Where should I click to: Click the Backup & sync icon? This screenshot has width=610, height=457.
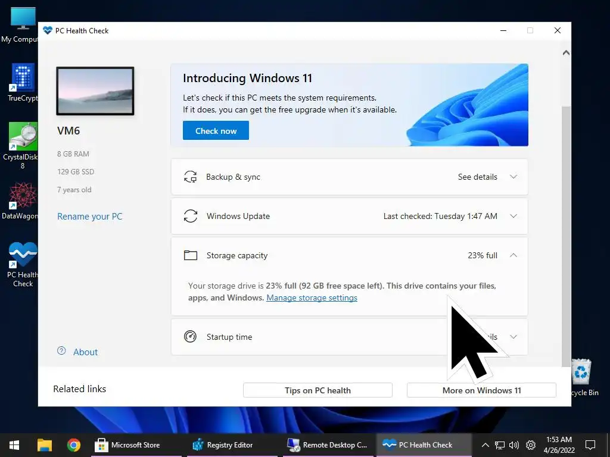(x=190, y=177)
